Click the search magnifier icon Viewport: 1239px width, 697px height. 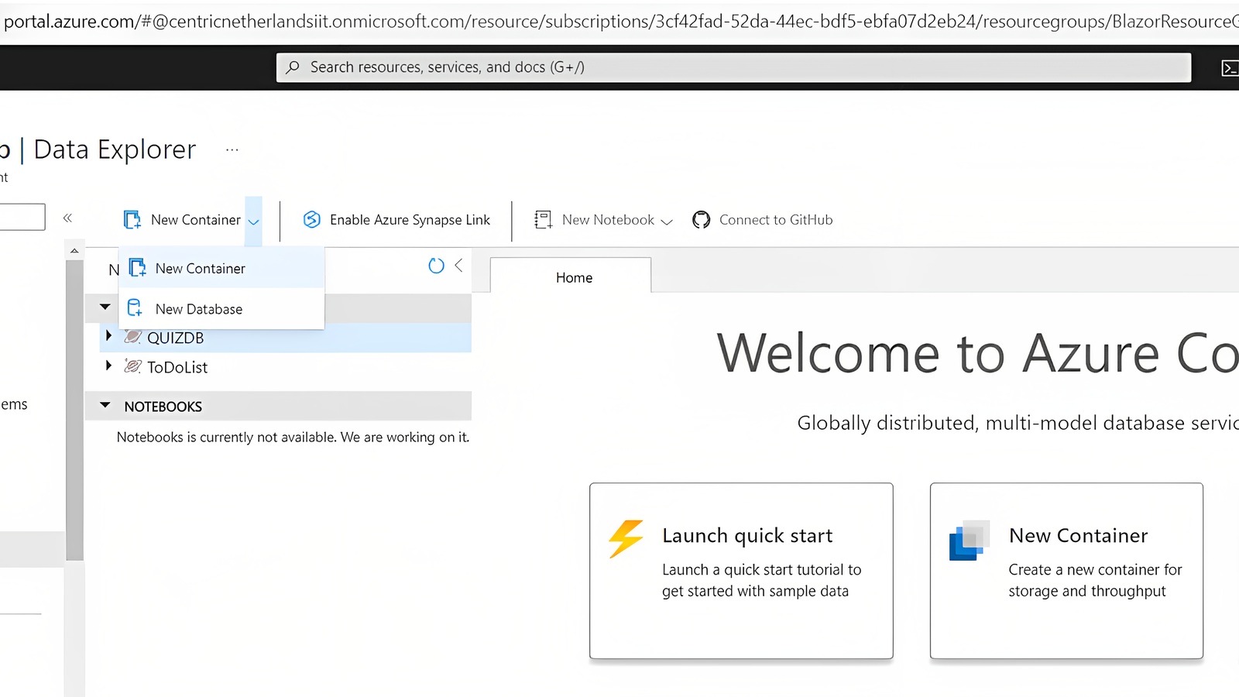[293, 67]
